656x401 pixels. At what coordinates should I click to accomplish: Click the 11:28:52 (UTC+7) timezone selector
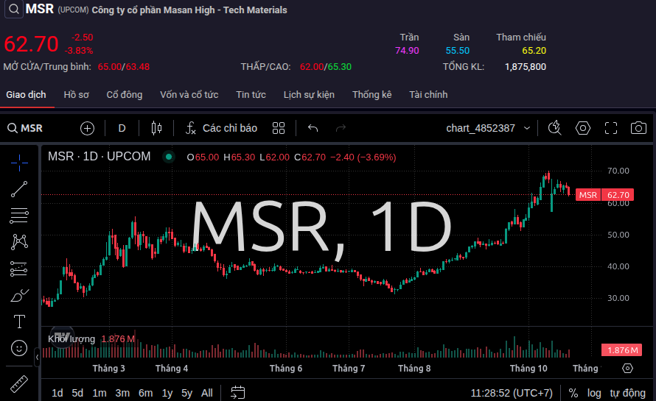[x=512, y=393]
